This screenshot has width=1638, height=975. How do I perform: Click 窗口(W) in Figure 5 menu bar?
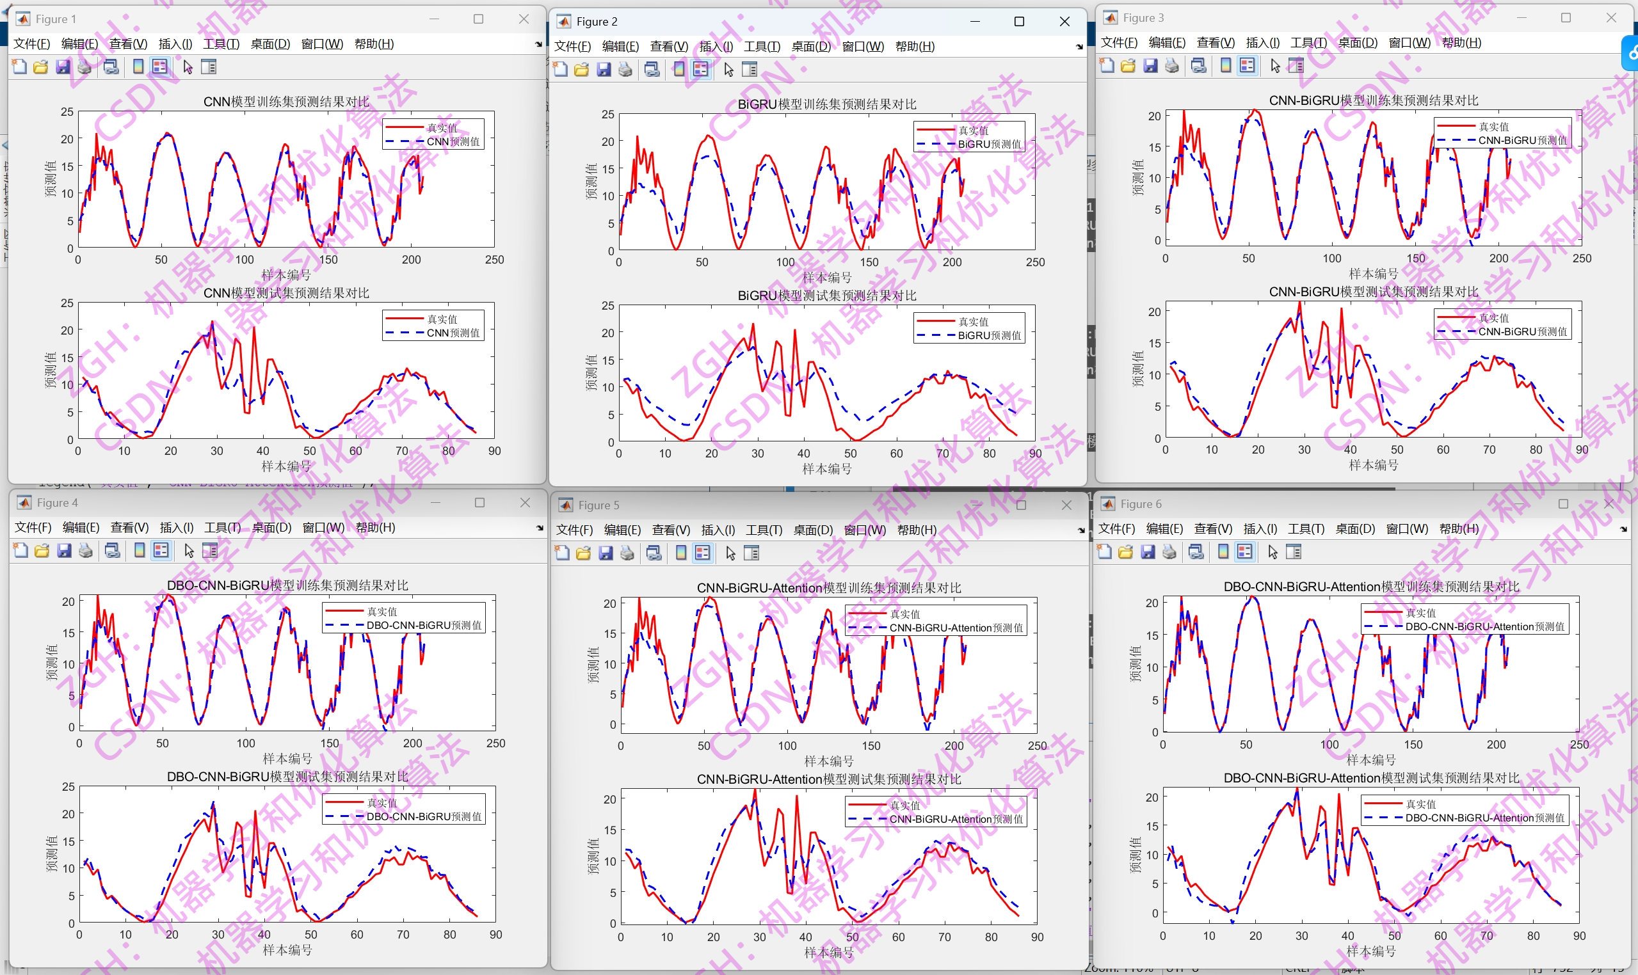point(864,530)
